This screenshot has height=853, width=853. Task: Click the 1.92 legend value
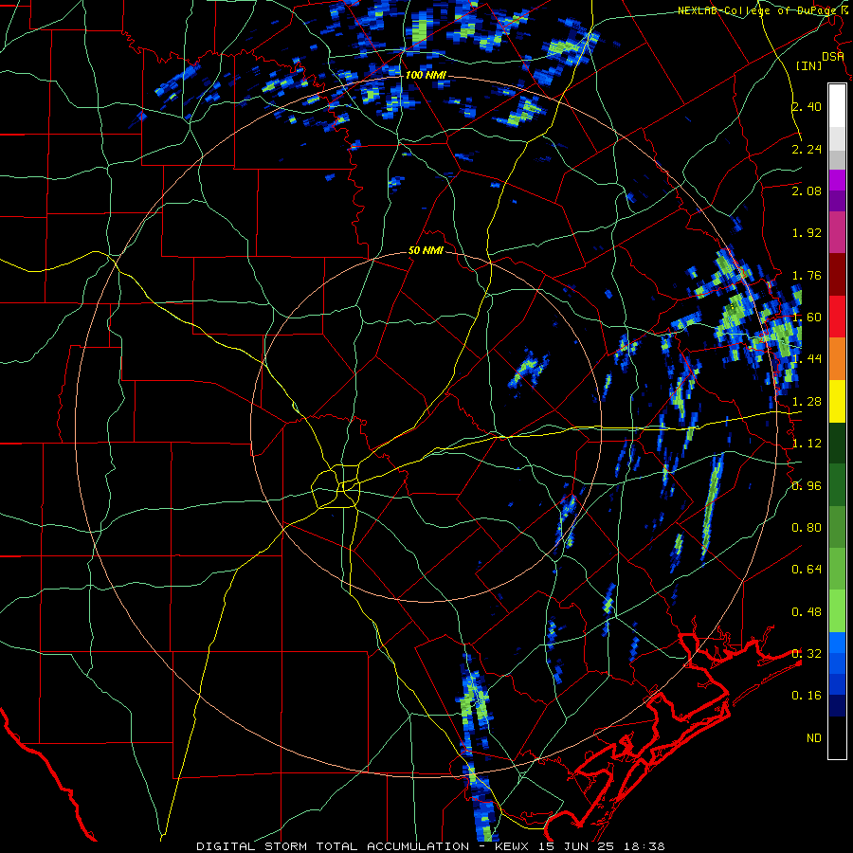point(807,233)
